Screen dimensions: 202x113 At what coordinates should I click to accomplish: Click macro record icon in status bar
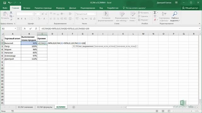pyautogui.click(x=13, y=111)
